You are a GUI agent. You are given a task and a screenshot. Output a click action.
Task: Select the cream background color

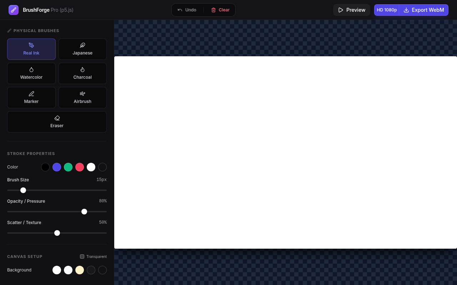pos(80,270)
